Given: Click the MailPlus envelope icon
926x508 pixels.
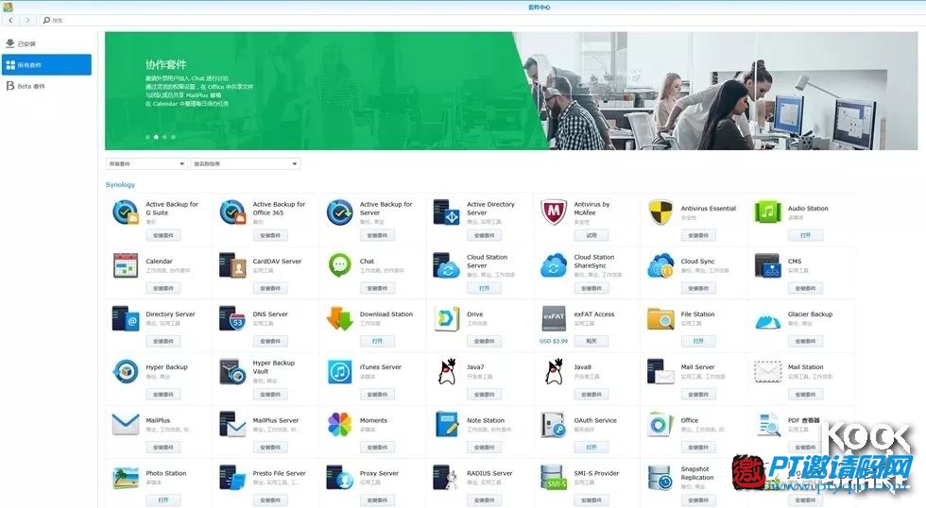Looking at the screenshot, I should coord(125,425).
